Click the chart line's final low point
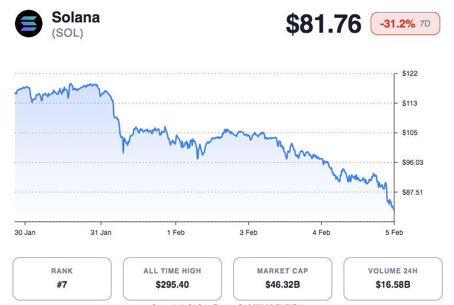The height and width of the screenshot is (305, 454). 394,210
